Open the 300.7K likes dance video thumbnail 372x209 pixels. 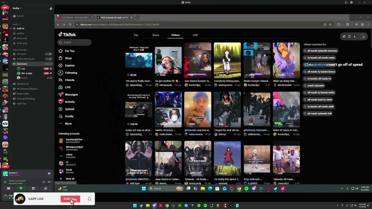click(227, 159)
